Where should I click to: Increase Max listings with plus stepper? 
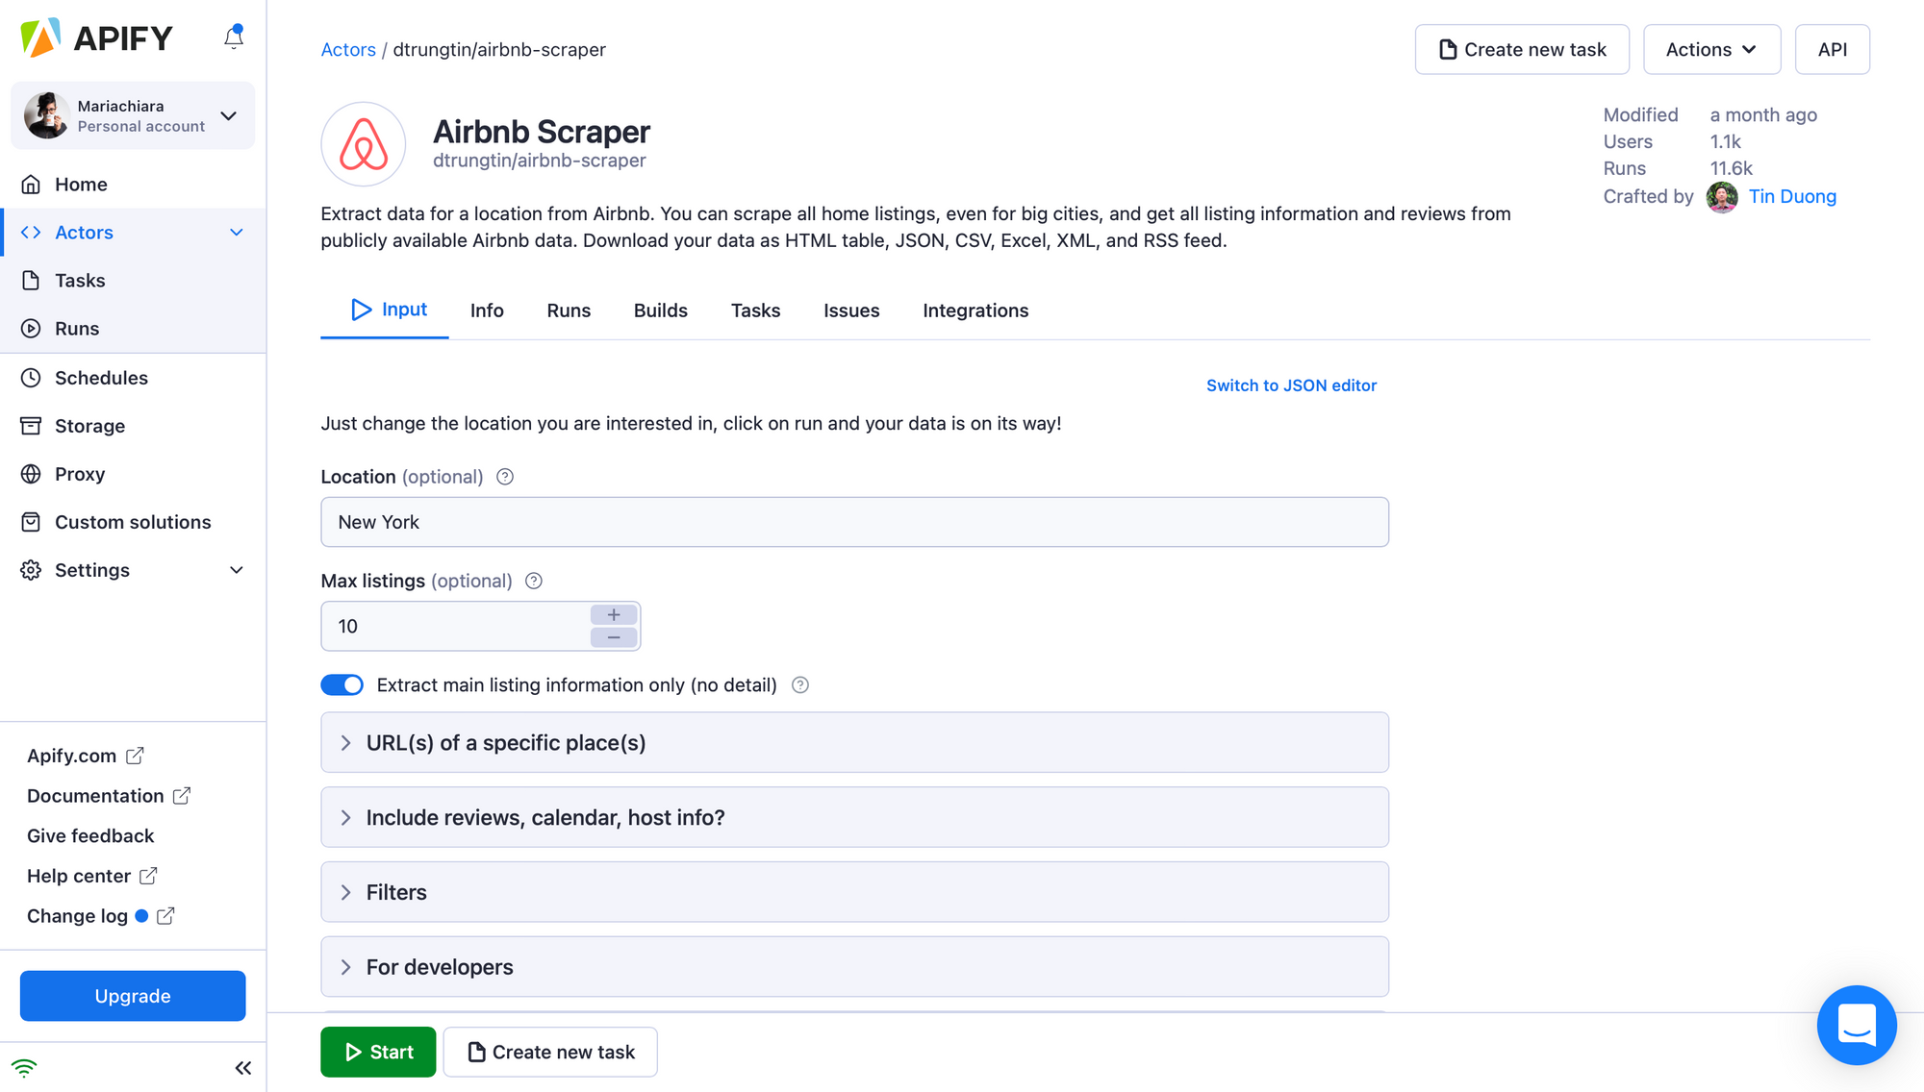pyautogui.click(x=614, y=614)
